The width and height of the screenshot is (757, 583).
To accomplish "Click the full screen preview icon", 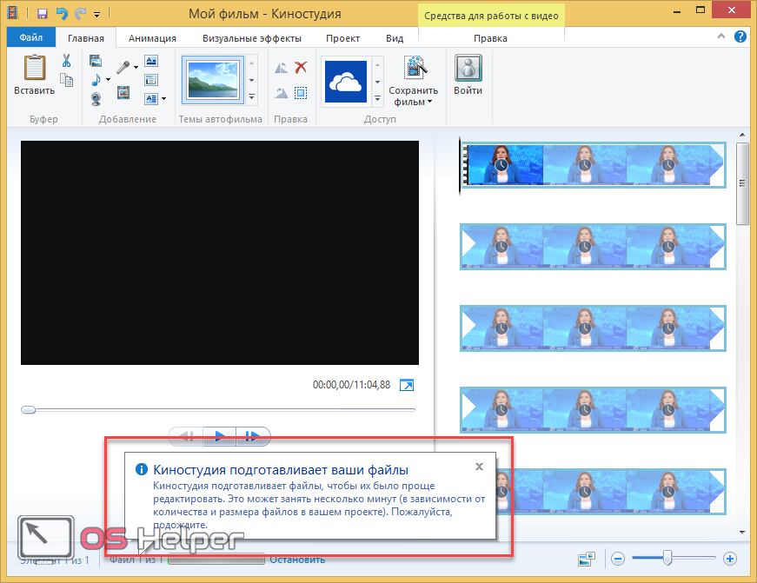I will click(407, 385).
